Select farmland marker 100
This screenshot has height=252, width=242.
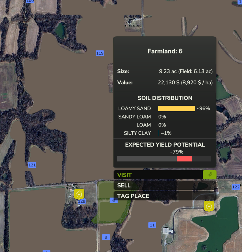[x=30, y=1]
